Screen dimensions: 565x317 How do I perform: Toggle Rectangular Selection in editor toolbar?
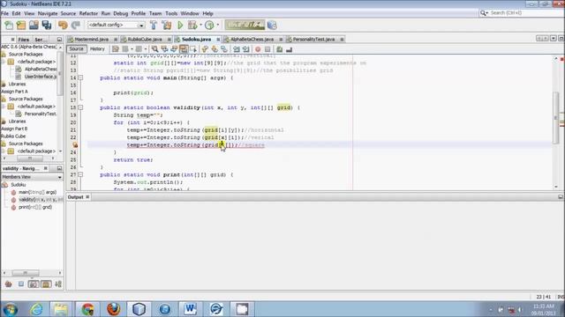pos(193,49)
